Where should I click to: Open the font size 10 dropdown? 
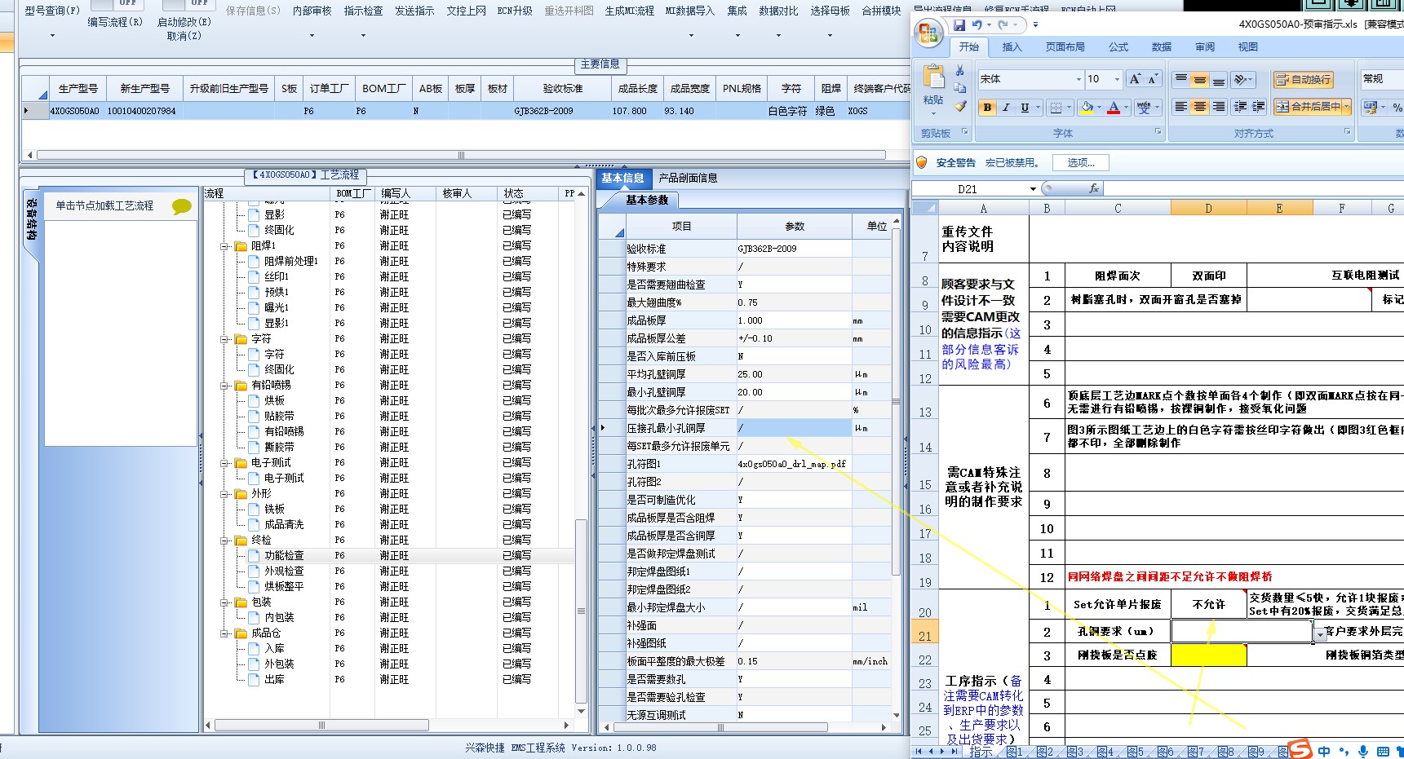pyautogui.click(x=1117, y=79)
